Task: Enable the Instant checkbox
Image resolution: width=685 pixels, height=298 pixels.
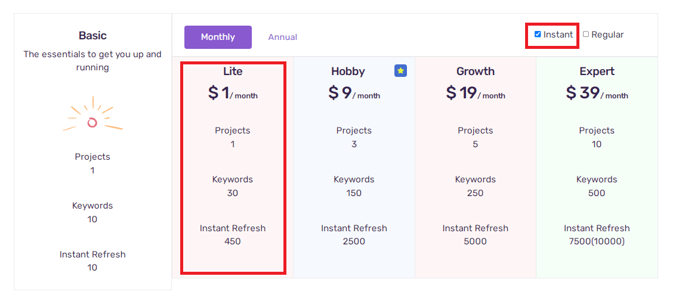Action: pyautogui.click(x=538, y=34)
